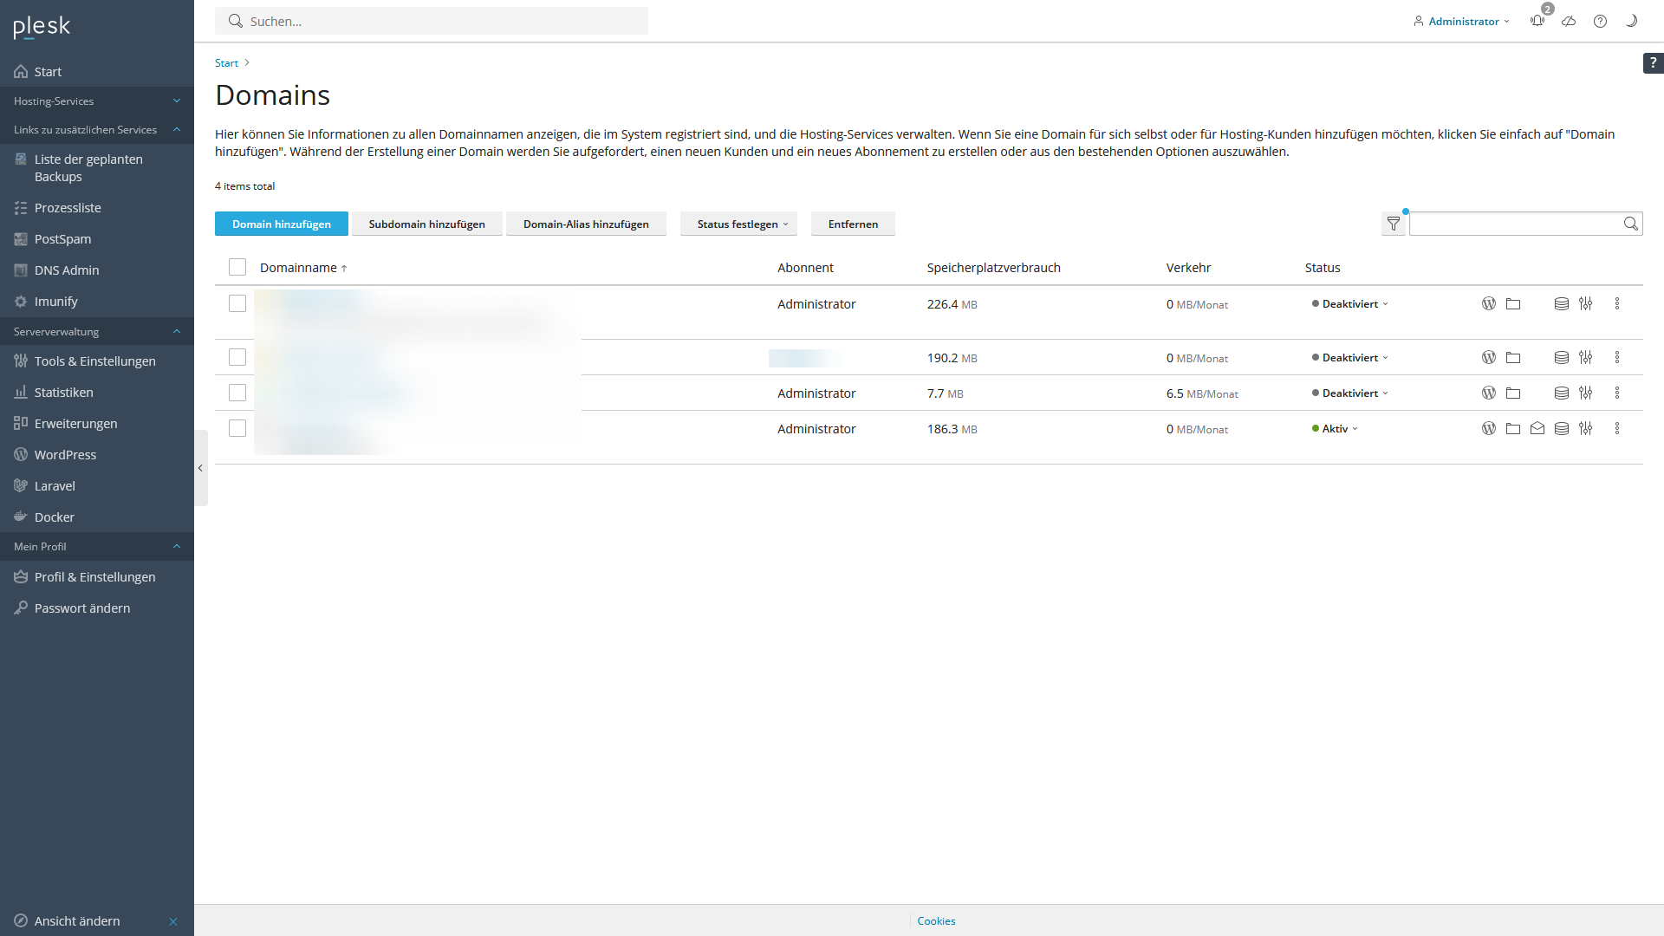This screenshot has height=936, width=1664.
Task: Collapse the Serververwaltung sidebar section
Action: 177,331
